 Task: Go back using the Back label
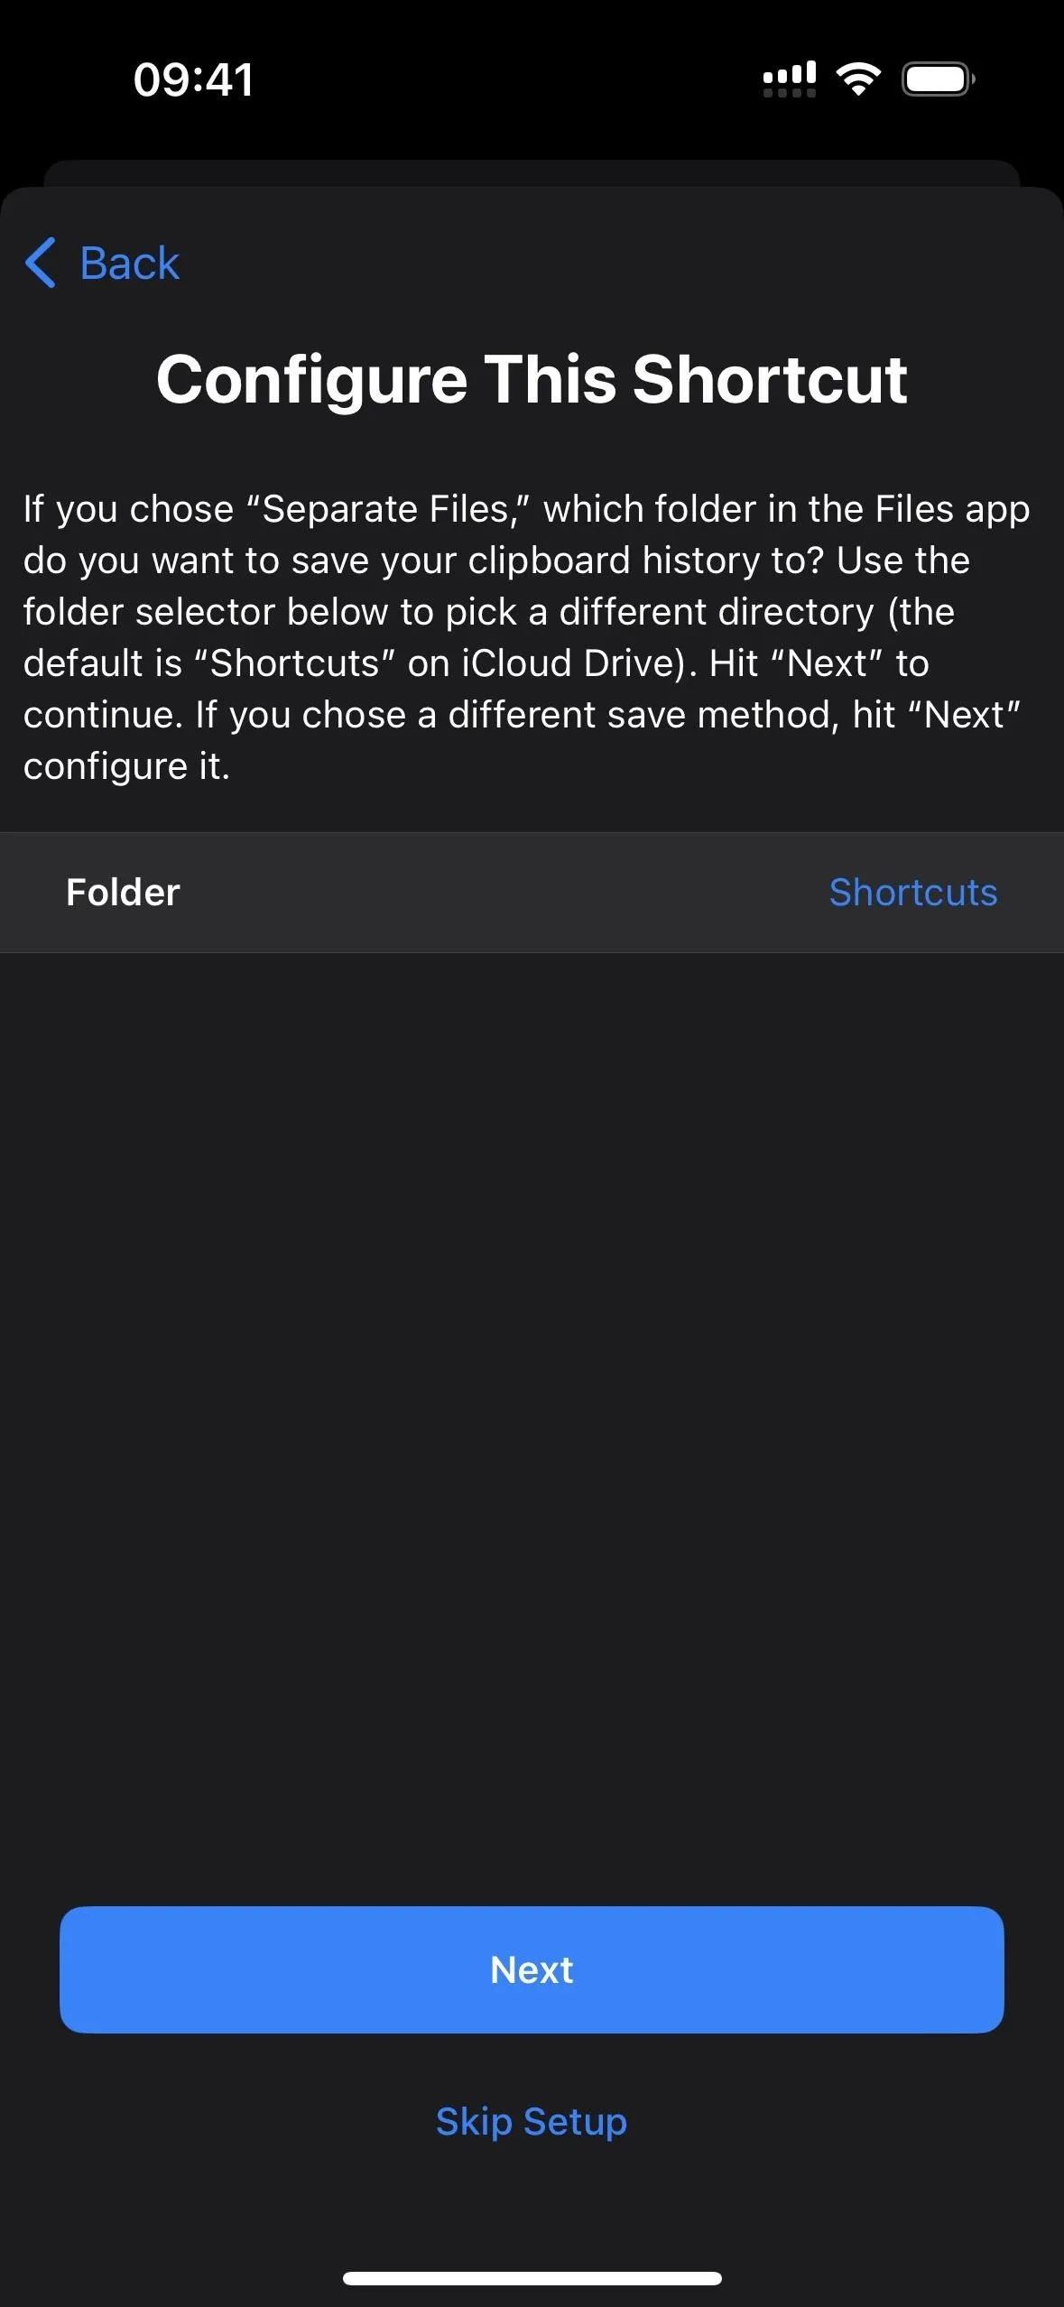(130, 263)
